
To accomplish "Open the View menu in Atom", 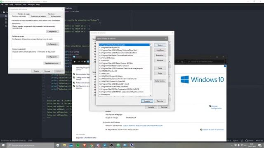I will coord(11,5).
